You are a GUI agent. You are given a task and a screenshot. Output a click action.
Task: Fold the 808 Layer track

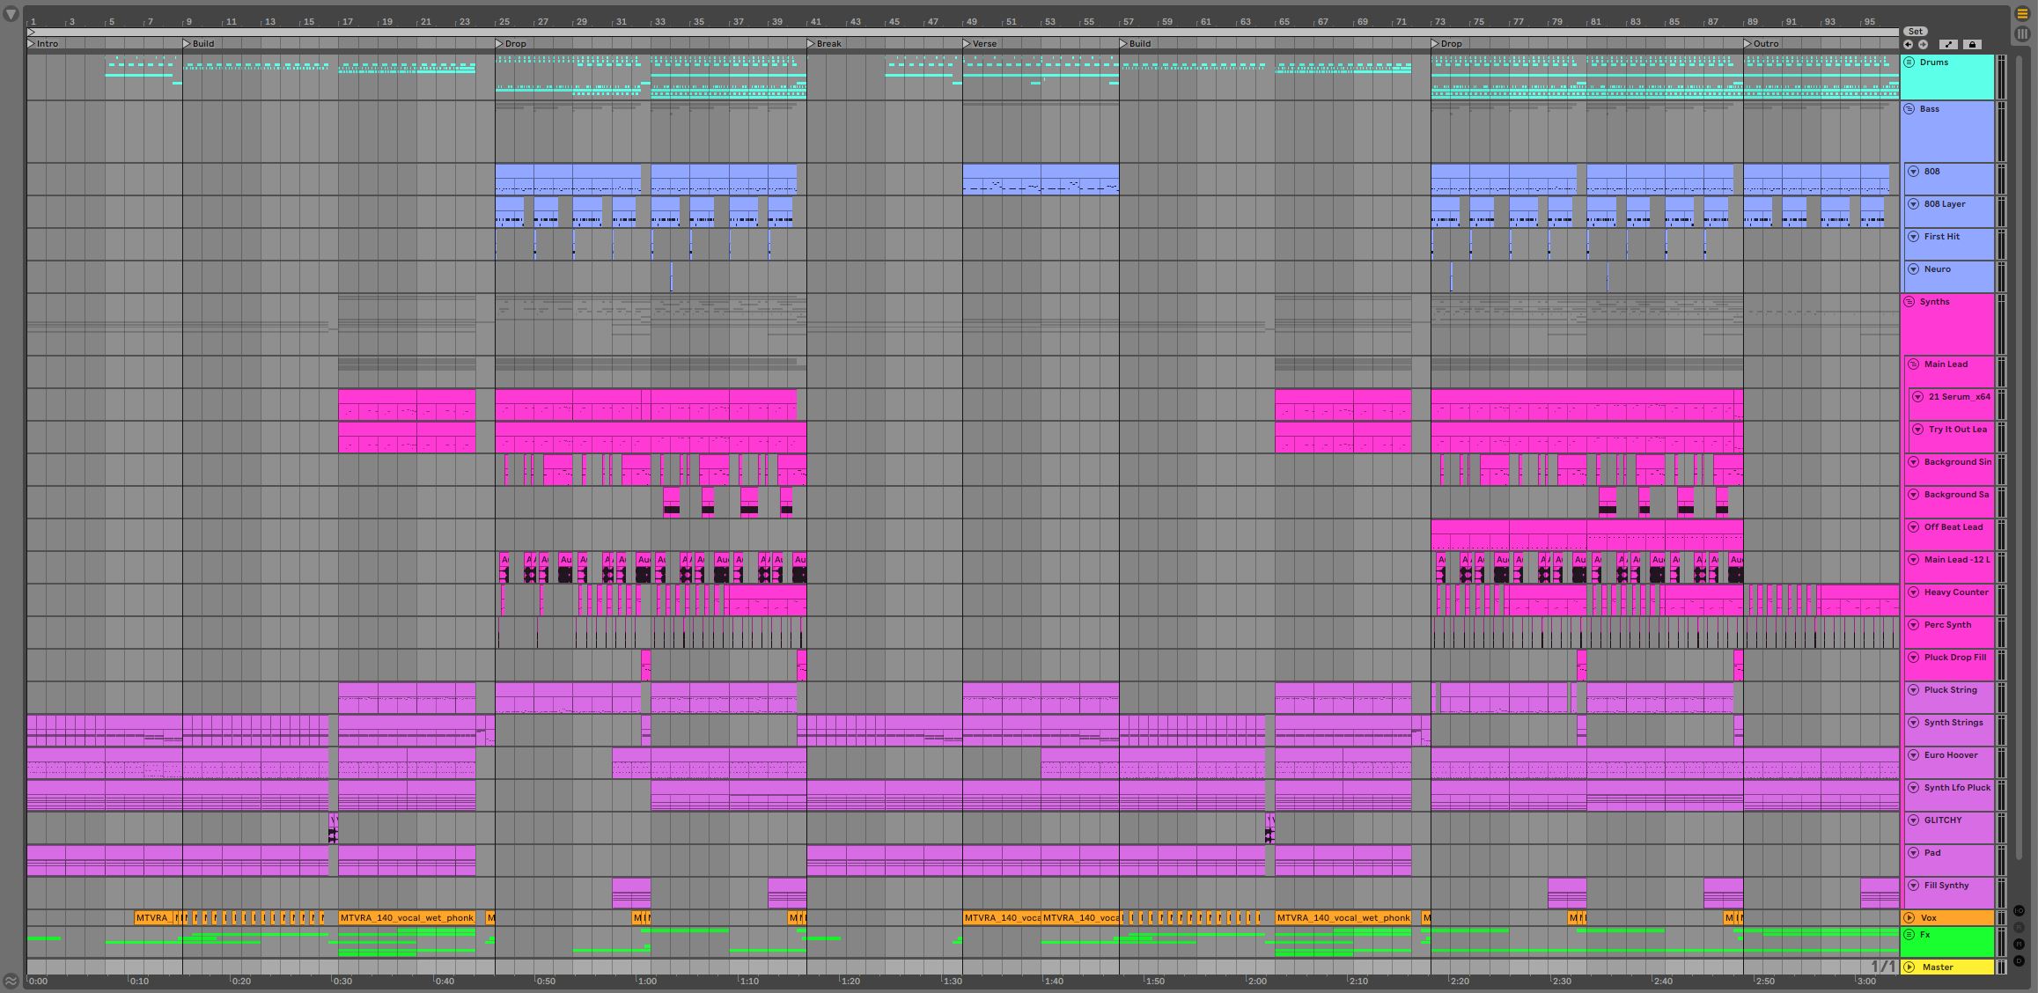(1914, 204)
